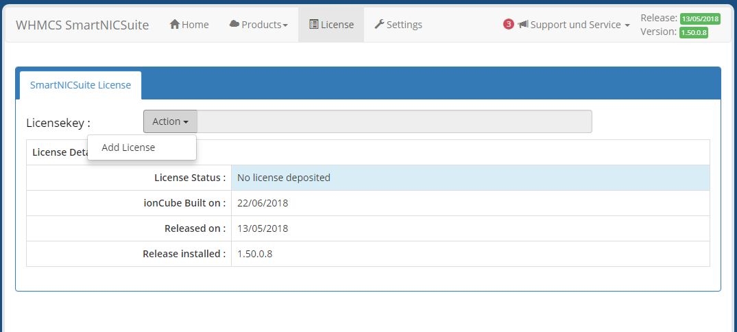The width and height of the screenshot is (737, 332).
Task: Open the Action dropdown button
Action: coord(170,121)
